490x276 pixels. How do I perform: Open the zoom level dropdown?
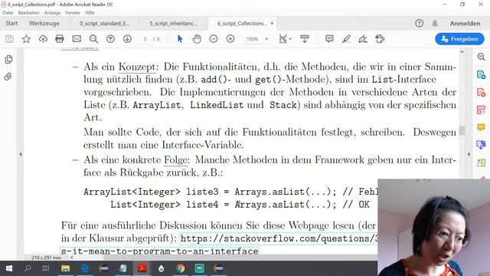(266, 39)
